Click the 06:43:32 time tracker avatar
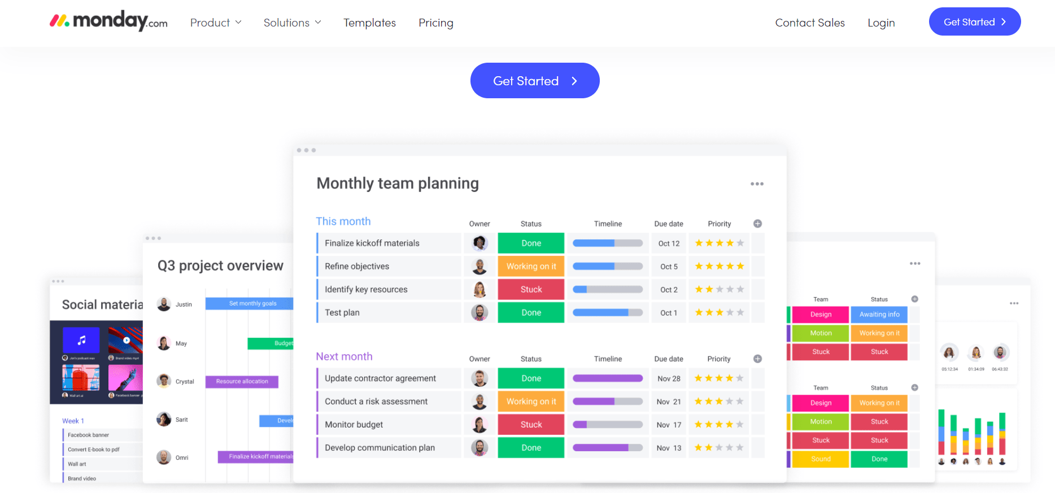1055x493 pixels. (1000, 353)
